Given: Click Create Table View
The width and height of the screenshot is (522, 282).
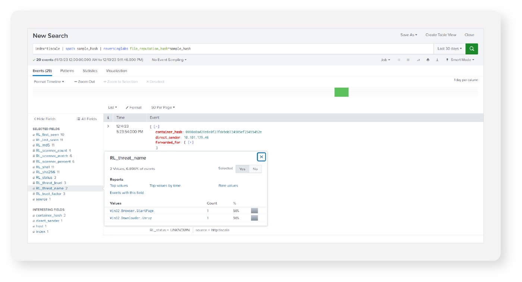Looking at the screenshot, I should pos(441,35).
